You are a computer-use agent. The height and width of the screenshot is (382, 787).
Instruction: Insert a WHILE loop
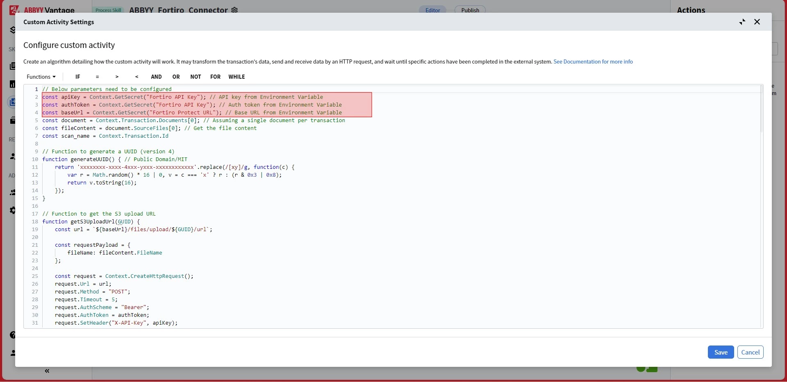(x=237, y=77)
